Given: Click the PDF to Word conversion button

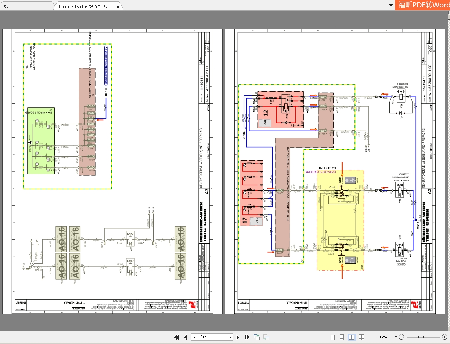Looking at the screenshot, I should (422, 5).
